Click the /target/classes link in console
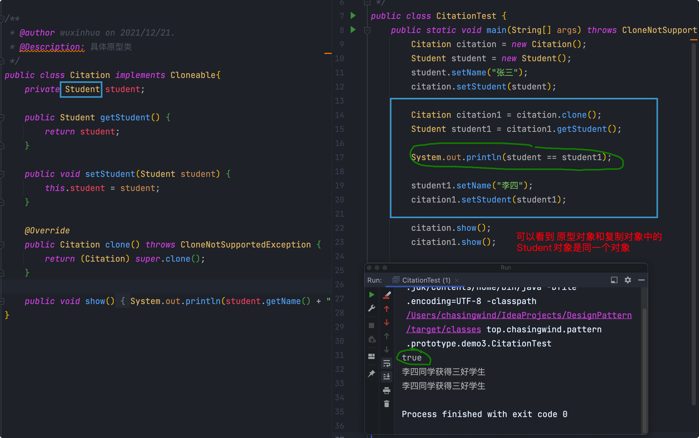 tap(443, 329)
